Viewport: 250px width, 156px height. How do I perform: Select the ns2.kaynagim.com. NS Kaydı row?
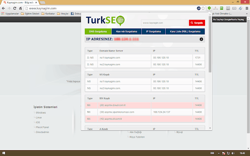tap(145, 88)
